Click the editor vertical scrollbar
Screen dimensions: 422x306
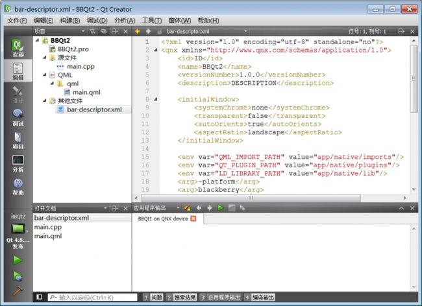[x=414, y=78]
